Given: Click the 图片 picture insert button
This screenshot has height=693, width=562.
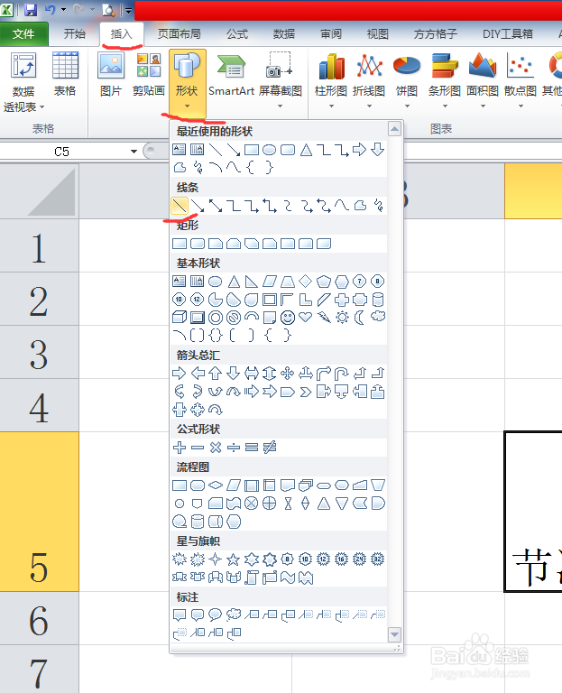Looking at the screenshot, I should click(111, 74).
